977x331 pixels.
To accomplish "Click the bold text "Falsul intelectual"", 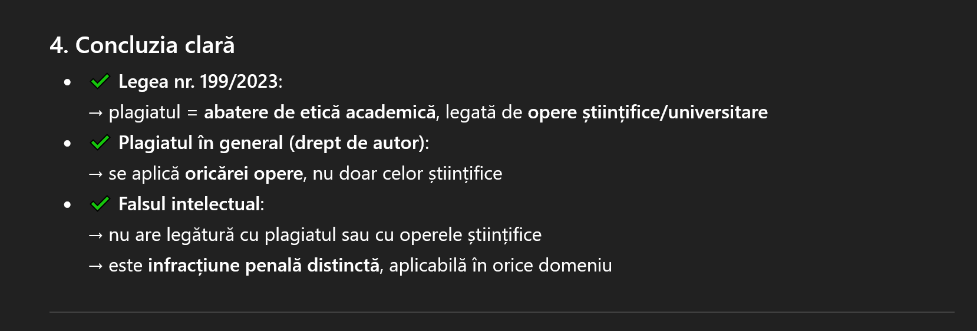I will [x=189, y=204].
